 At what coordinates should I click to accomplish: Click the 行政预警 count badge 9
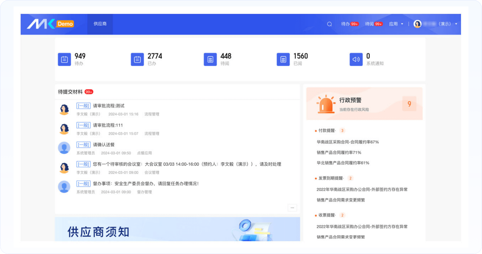click(409, 104)
